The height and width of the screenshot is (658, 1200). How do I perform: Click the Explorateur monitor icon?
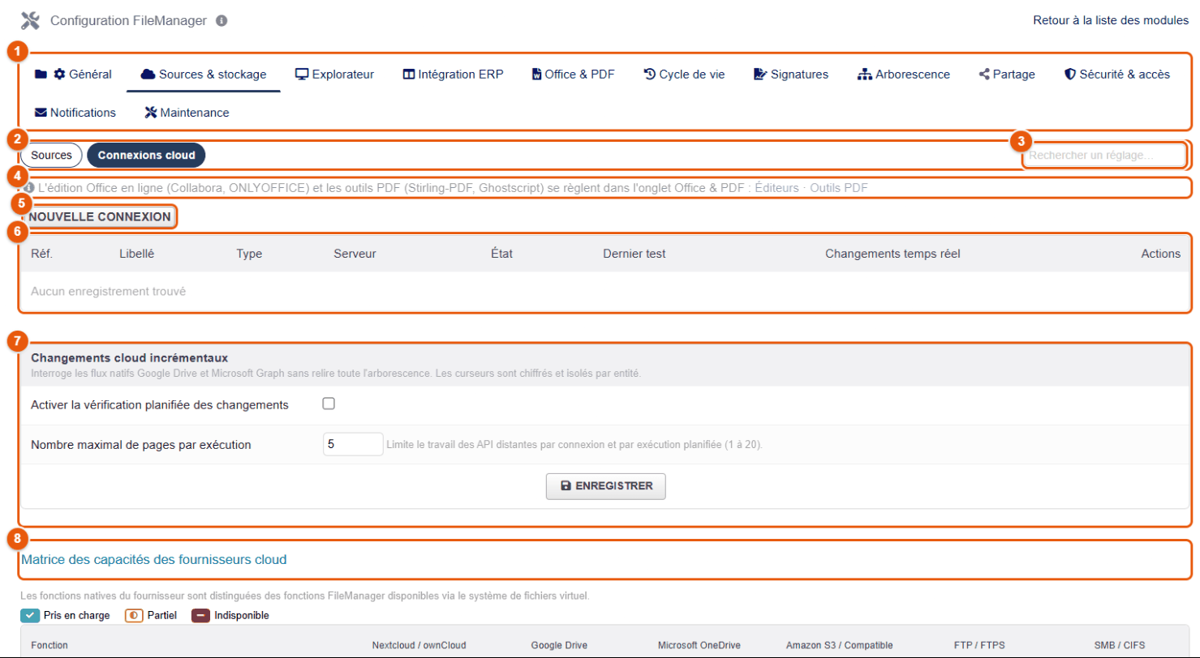[302, 75]
